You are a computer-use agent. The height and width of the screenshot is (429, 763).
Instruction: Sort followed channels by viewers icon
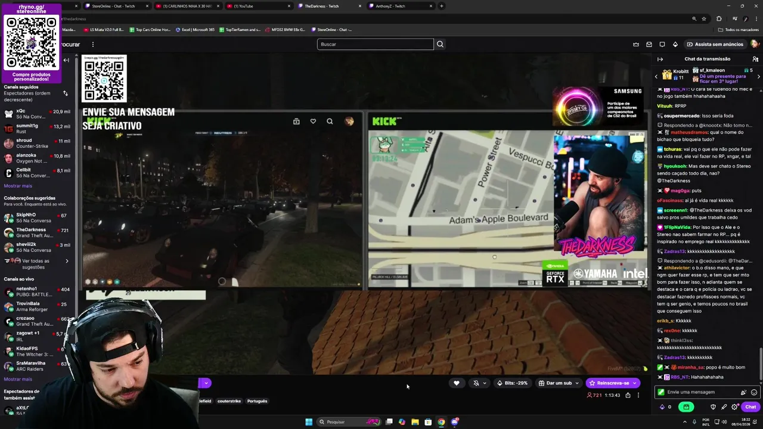click(66, 94)
